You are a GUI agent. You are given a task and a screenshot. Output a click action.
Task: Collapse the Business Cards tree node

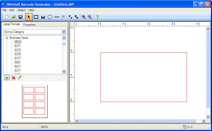(x=7, y=38)
